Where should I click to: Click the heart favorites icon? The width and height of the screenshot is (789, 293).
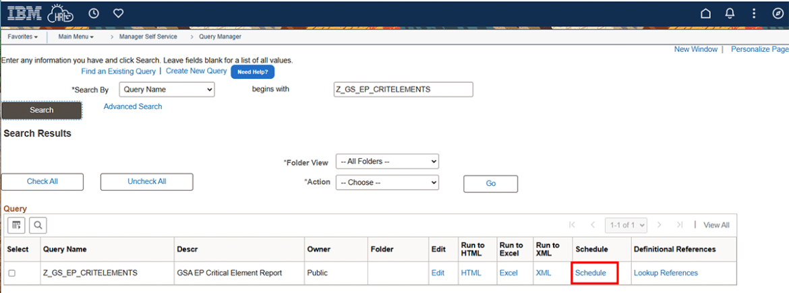[x=118, y=13]
